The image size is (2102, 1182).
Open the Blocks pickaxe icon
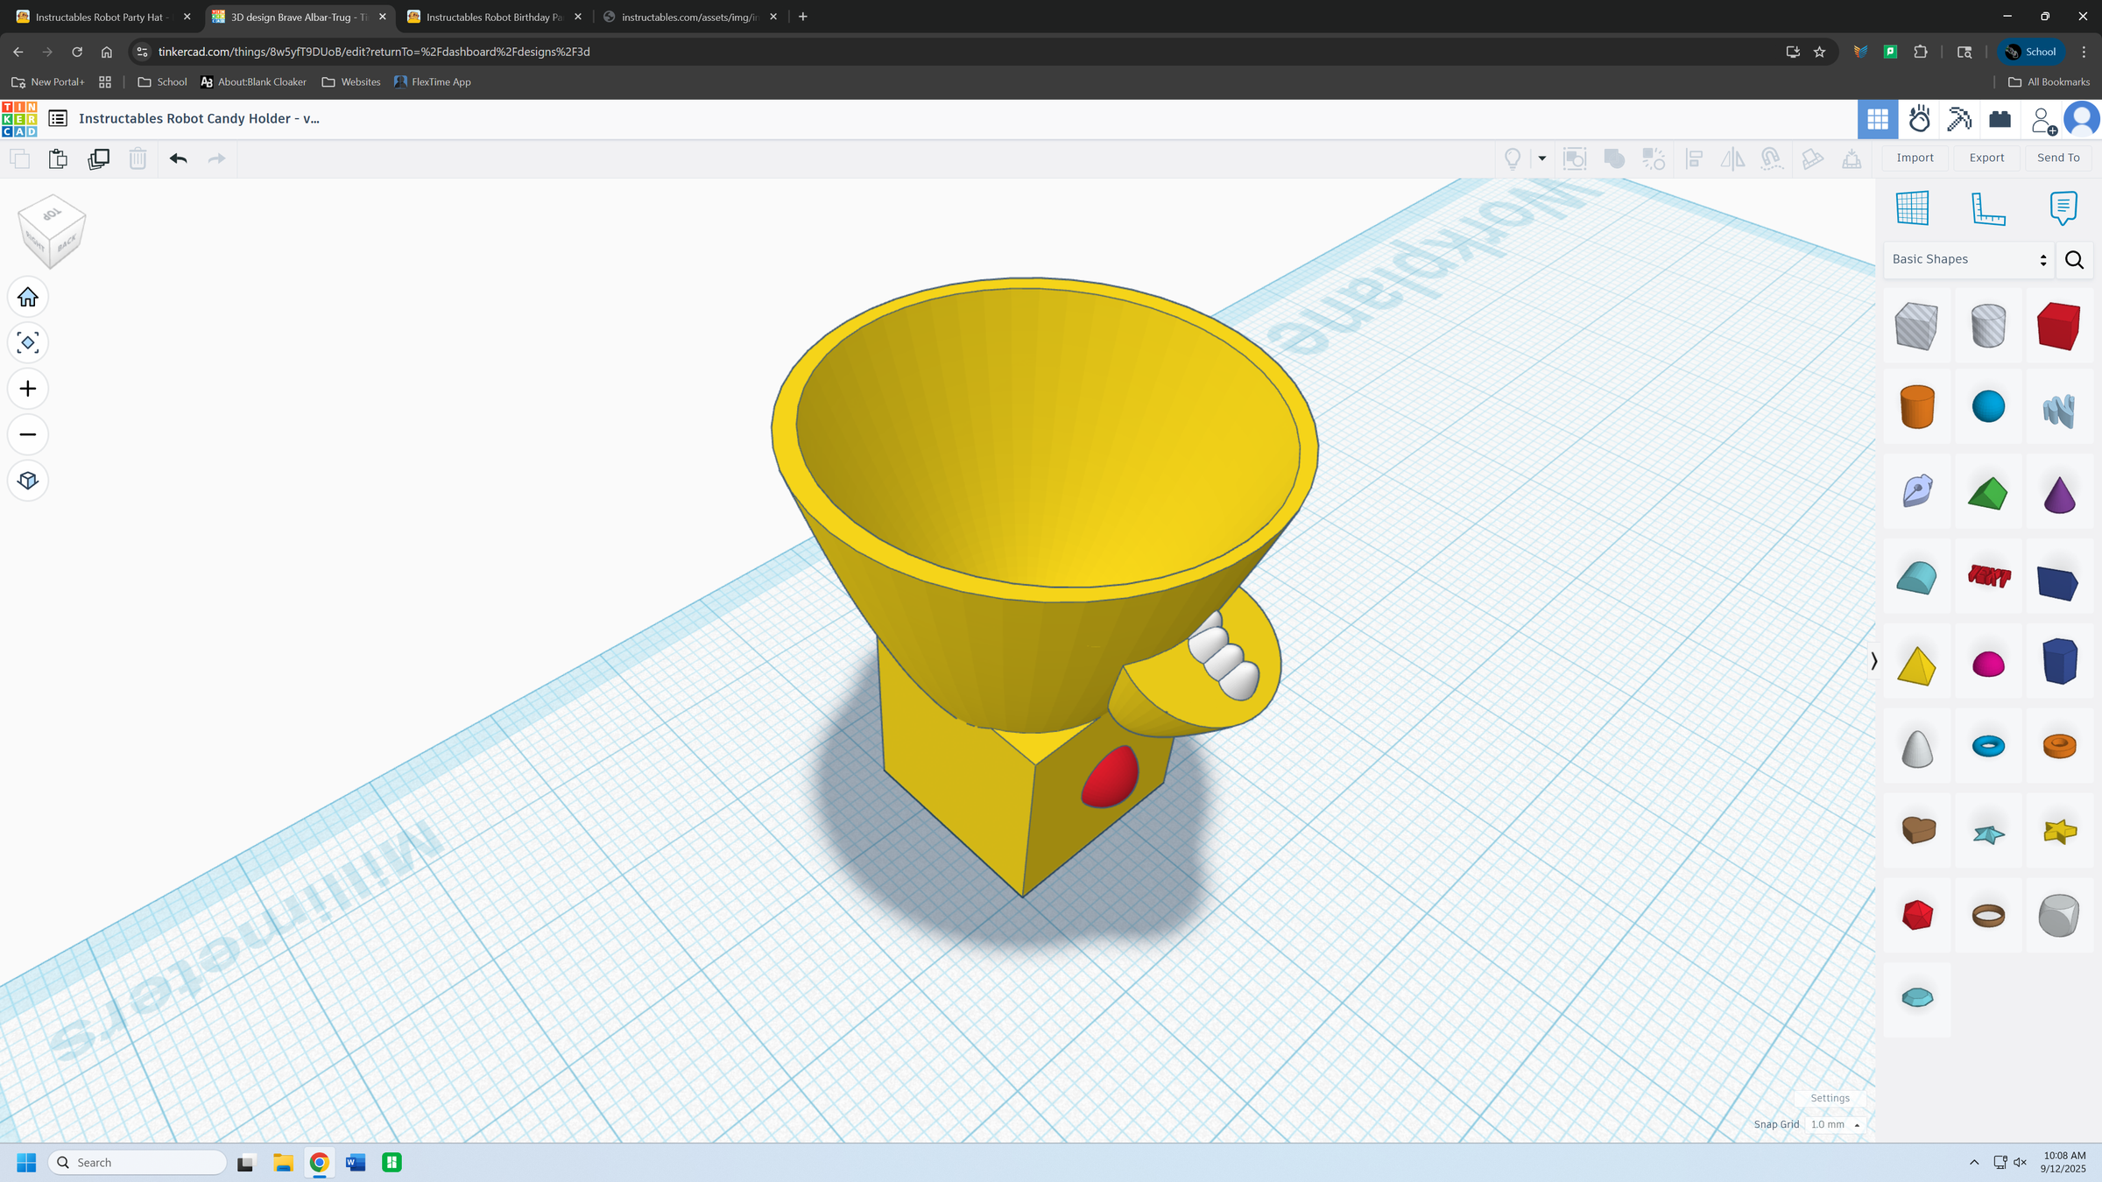click(1959, 119)
